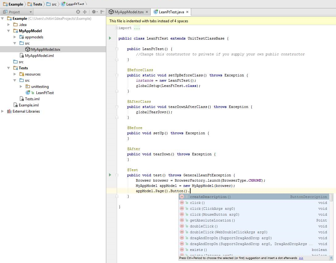Choose getAbsoluteLocation() from completion list
336x263 pixels.
click(x=212, y=220)
